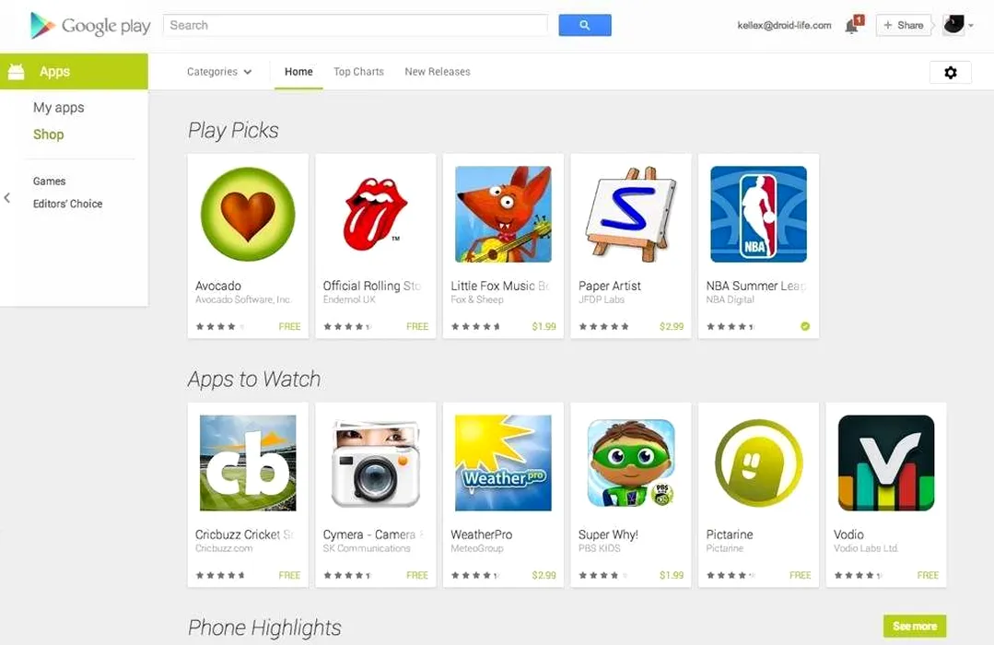Image resolution: width=994 pixels, height=645 pixels.
Task: Open the account avatar dropdown arrow
Action: point(971,26)
